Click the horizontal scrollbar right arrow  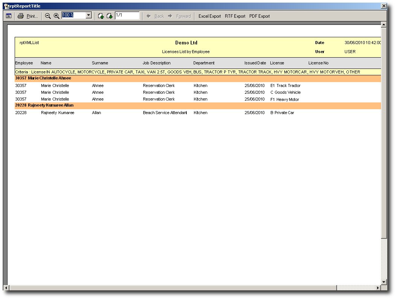tap(378, 288)
